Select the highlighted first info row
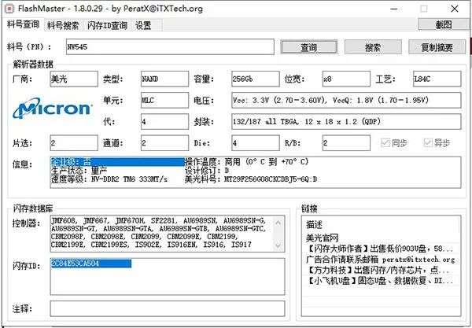 117,162
